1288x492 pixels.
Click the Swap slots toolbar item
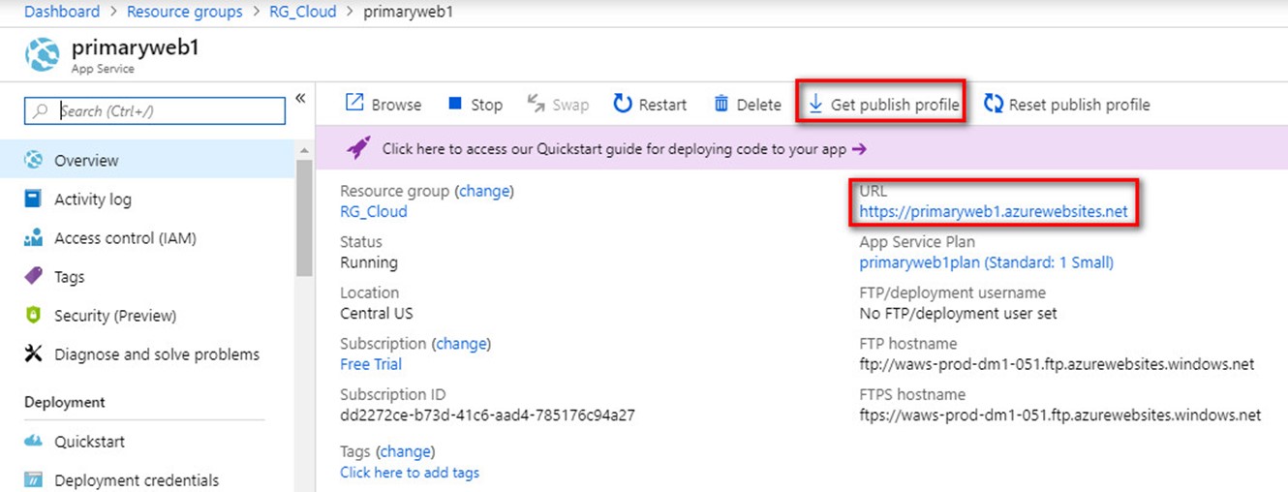point(558,105)
